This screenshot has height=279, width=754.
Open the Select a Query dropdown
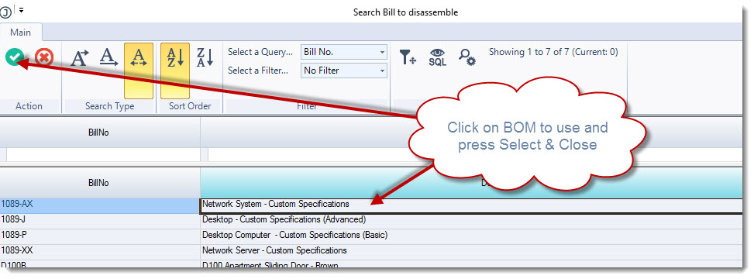[344, 52]
